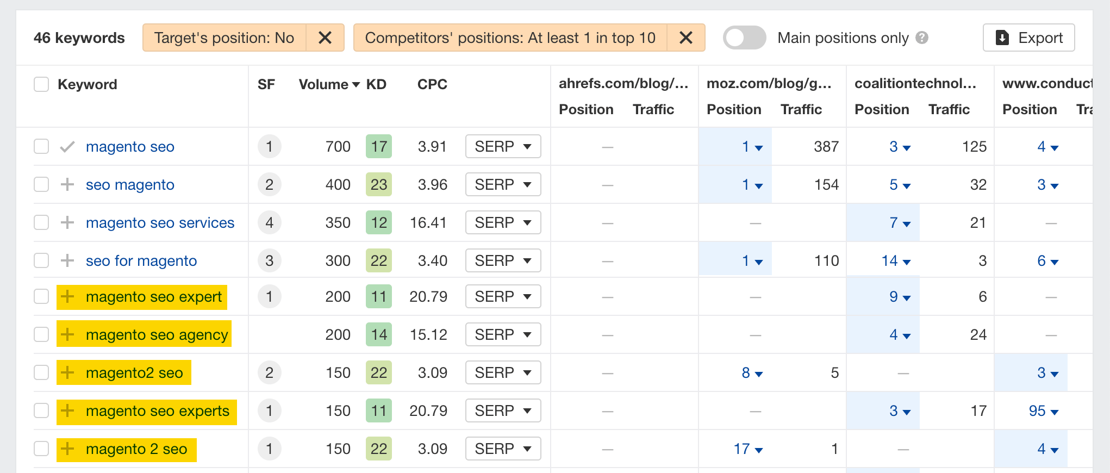Open position 95 dropdown for magento seo experts
Viewport: 1110px width, 473px height.
(x=1044, y=410)
